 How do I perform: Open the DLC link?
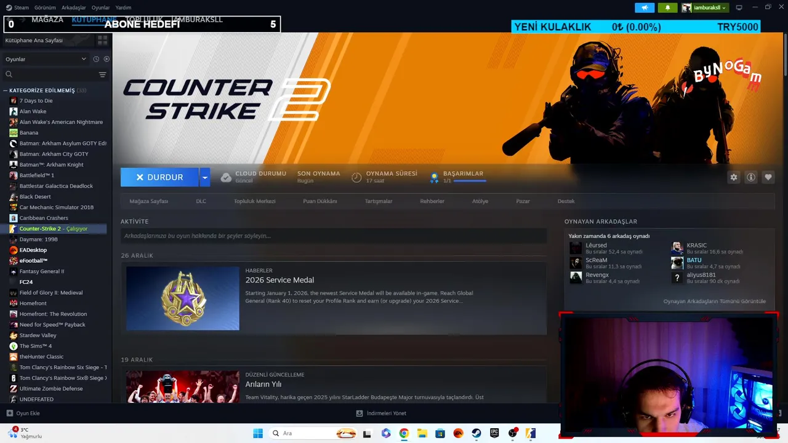point(201,201)
